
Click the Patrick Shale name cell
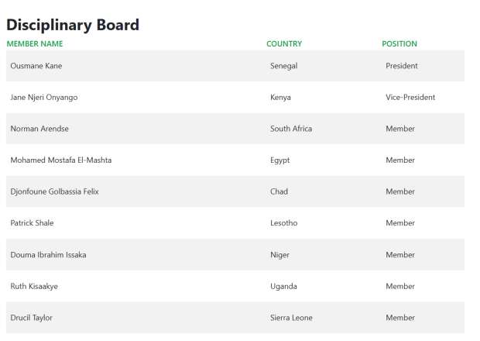[33, 223]
